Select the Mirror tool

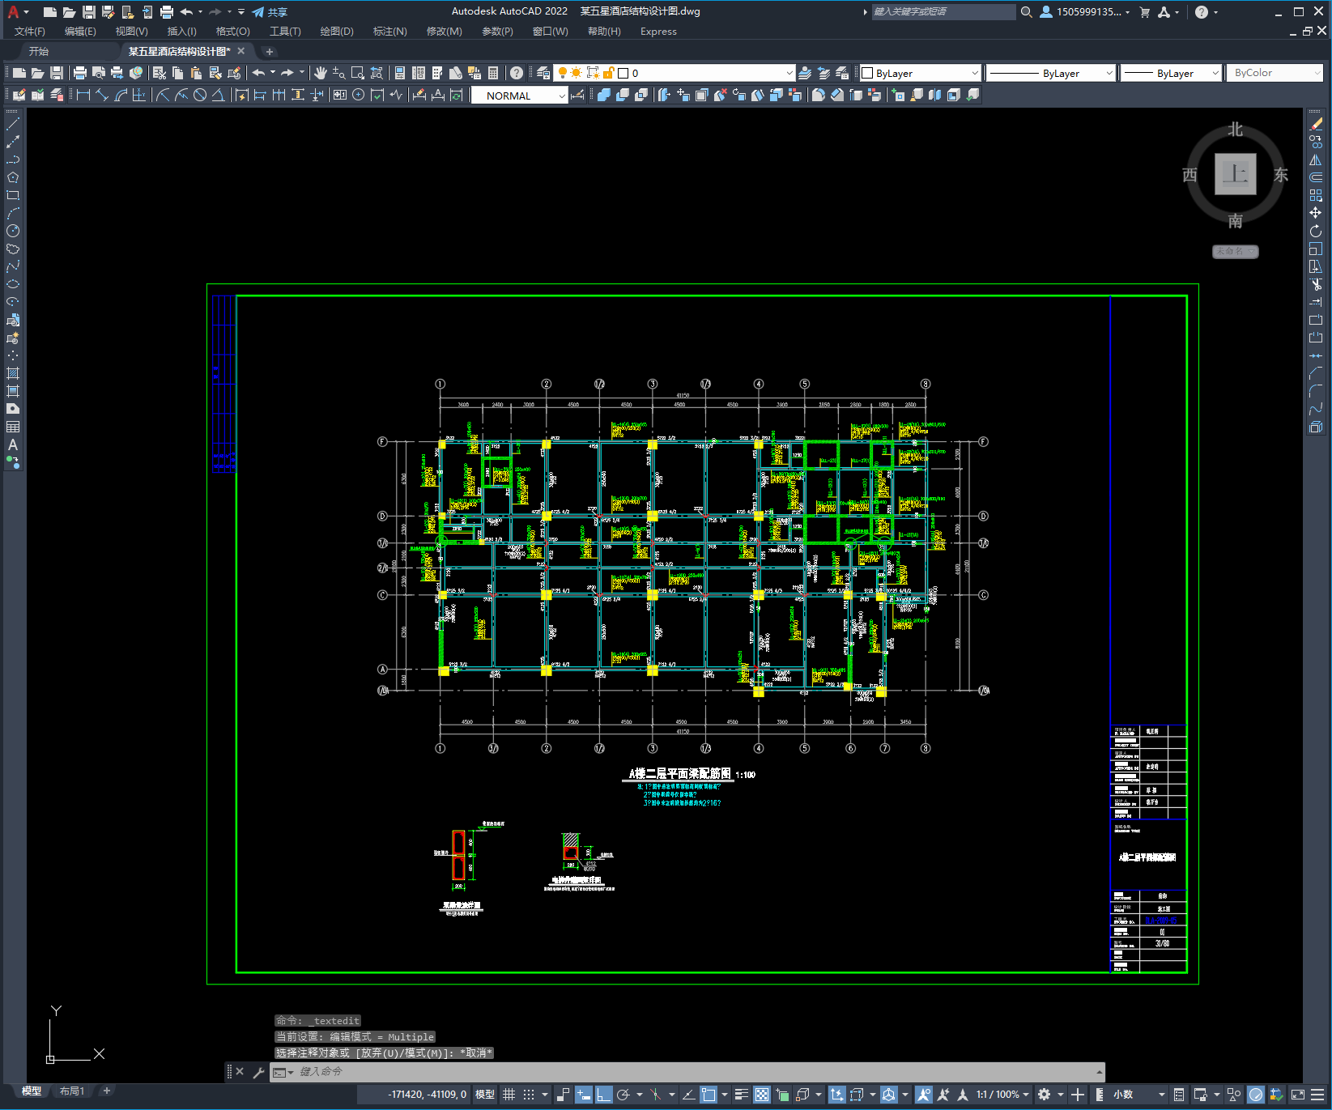(x=1316, y=159)
